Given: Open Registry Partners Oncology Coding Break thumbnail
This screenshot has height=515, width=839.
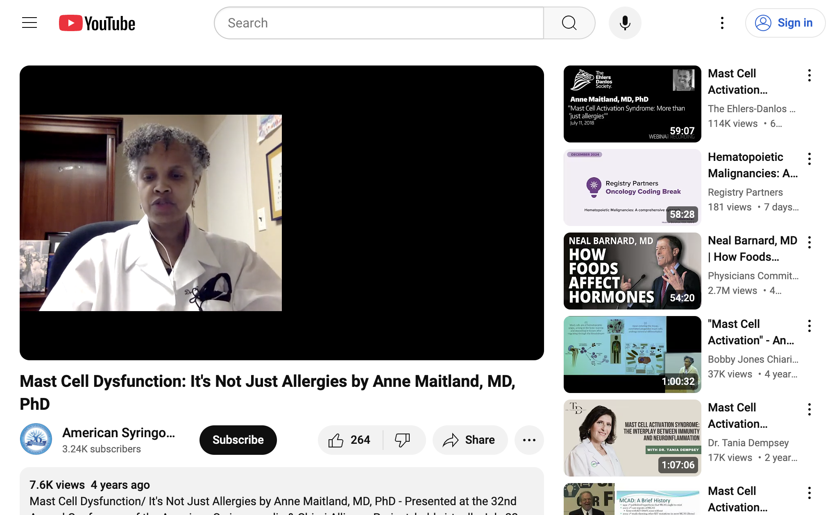Looking at the screenshot, I should [x=633, y=187].
